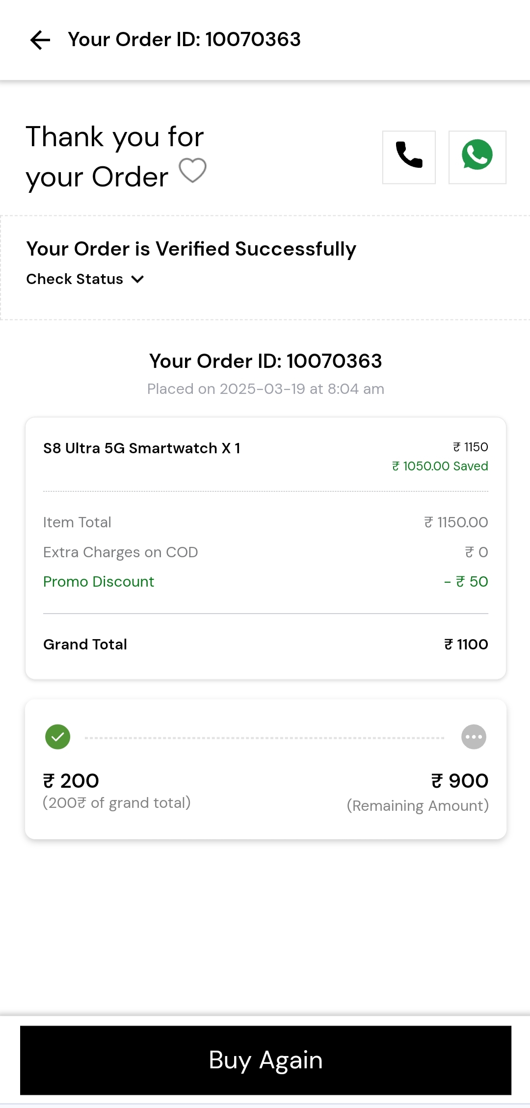The image size is (530, 1108).
Task: Tap the green payment checkmark icon
Action: coord(58,737)
